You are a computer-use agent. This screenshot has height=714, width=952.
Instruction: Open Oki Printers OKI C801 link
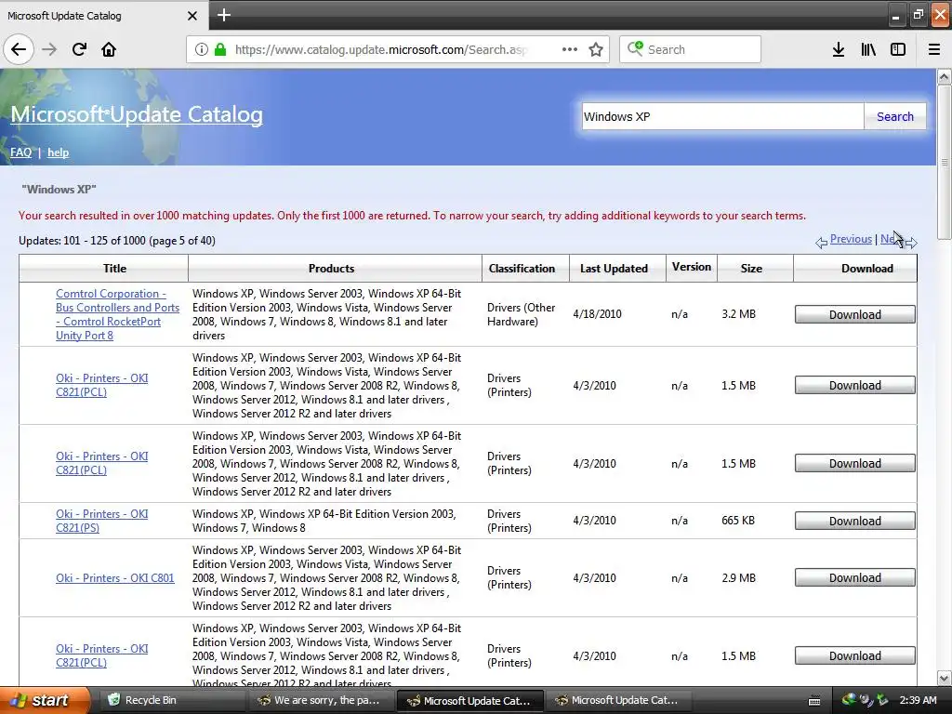coord(114,578)
